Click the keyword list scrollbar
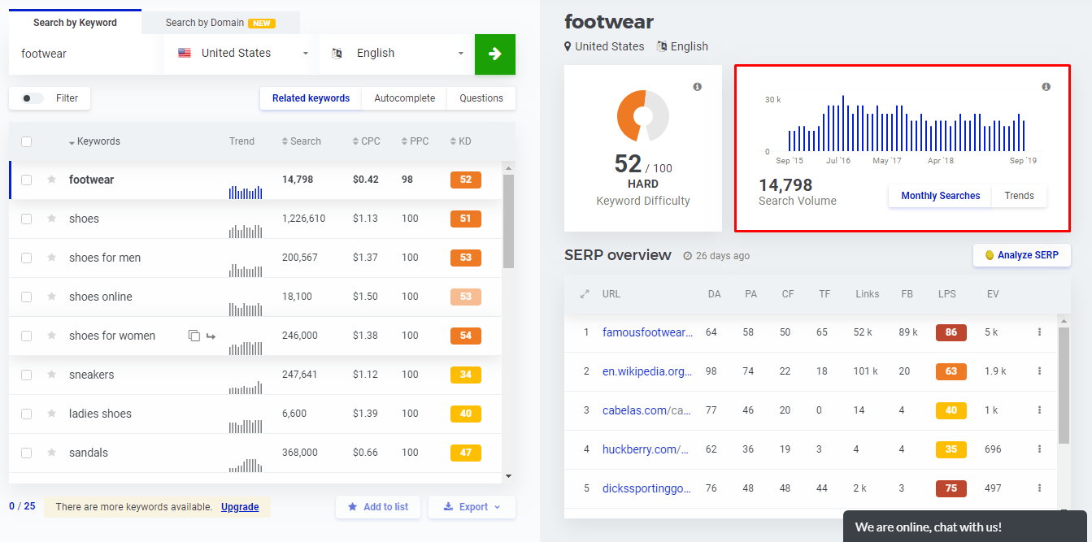The width and height of the screenshot is (1092, 542). (508, 221)
